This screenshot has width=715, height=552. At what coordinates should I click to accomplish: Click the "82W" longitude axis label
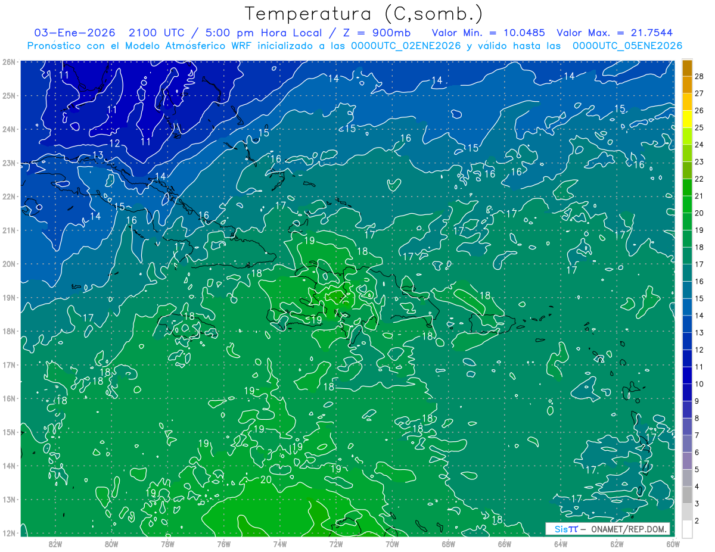point(55,544)
